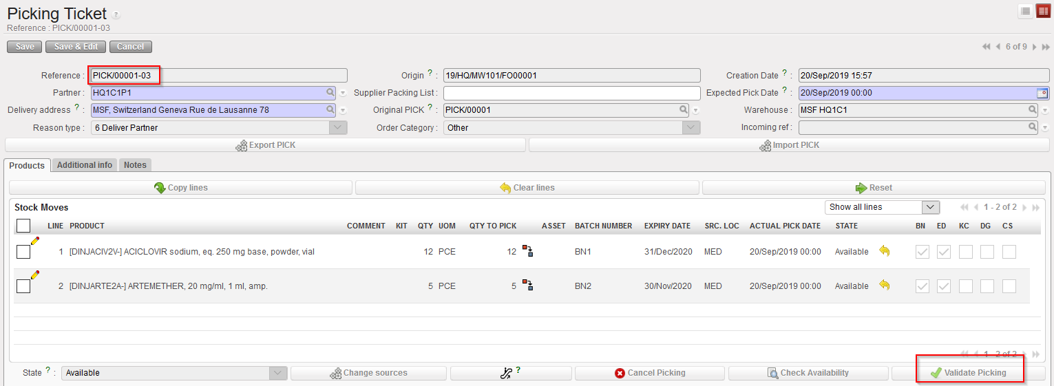
Task: Click the form view icon at top right
Action: click(x=1043, y=11)
